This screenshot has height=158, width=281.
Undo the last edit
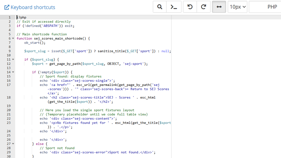click(x=190, y=7)
